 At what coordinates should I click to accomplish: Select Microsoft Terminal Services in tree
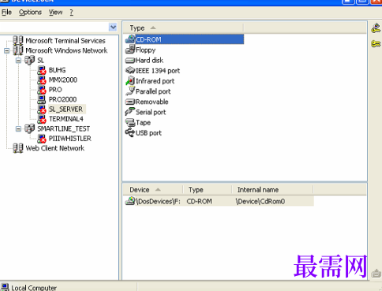pyautogui.click(x=66, y=41)
